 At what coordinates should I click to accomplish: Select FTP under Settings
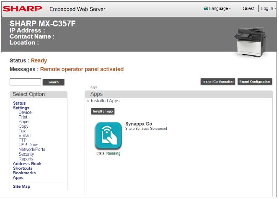point(22,140)
